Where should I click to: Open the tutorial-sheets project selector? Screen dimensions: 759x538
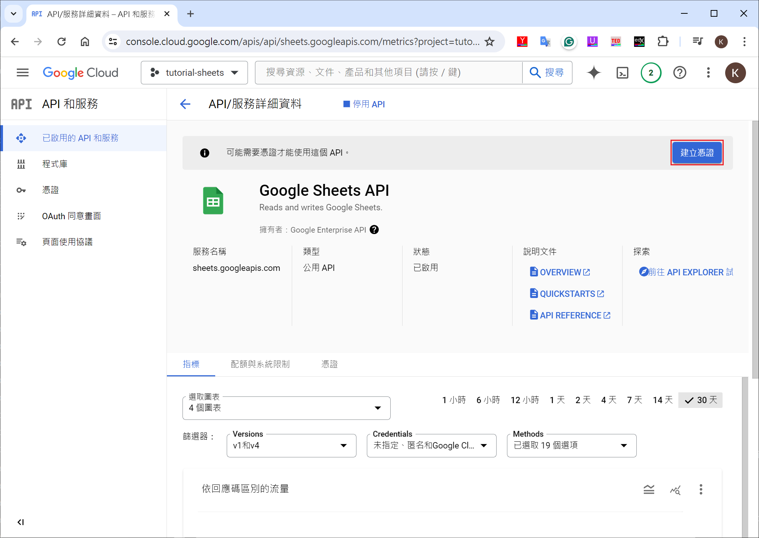(194, 72)
